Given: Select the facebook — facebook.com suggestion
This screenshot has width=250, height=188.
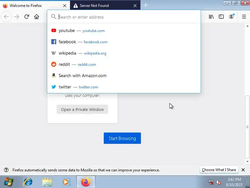Looking at the screenshot, I should [x=124, y=42].
